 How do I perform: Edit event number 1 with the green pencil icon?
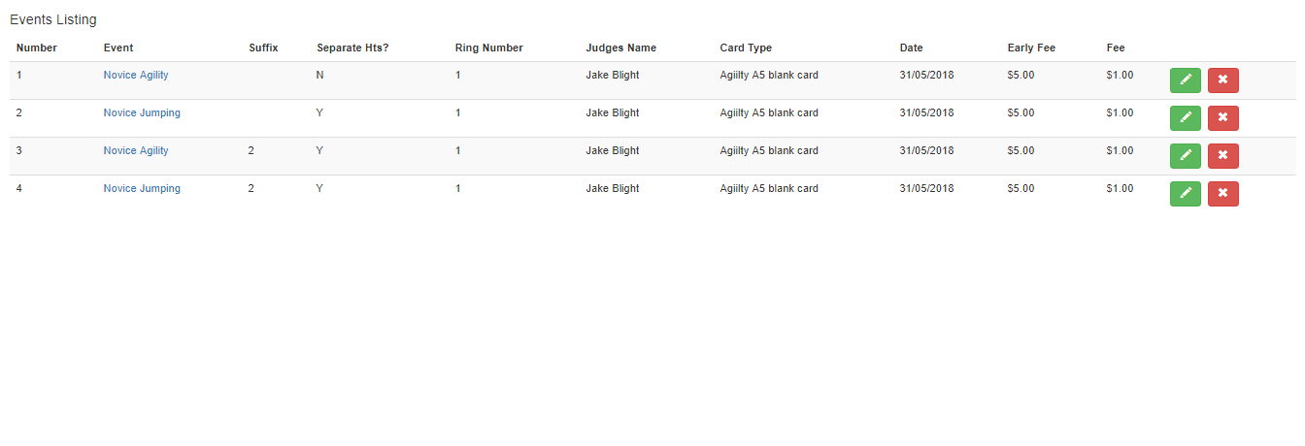pyautogui.click(x=1186, y=80)
